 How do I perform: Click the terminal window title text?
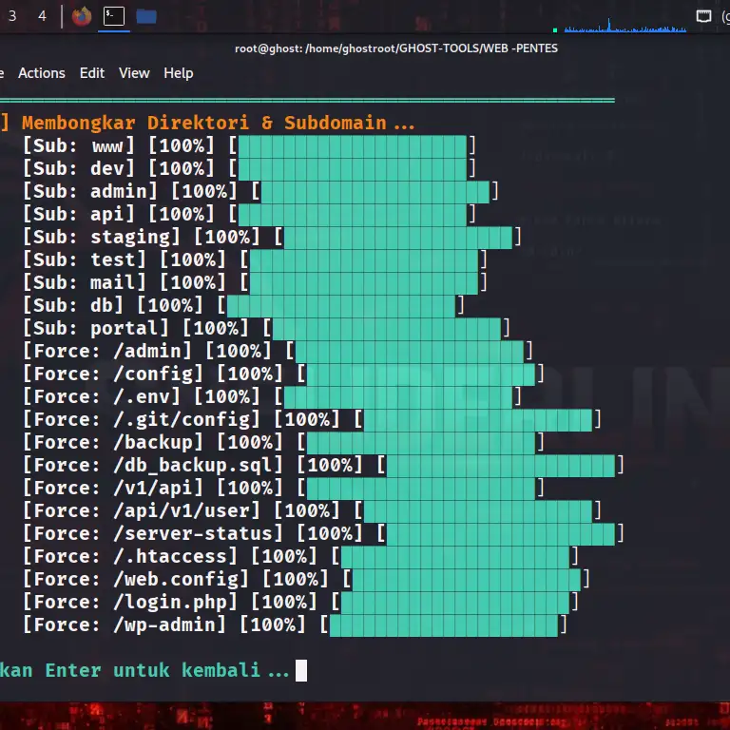(x=396, y=48)
